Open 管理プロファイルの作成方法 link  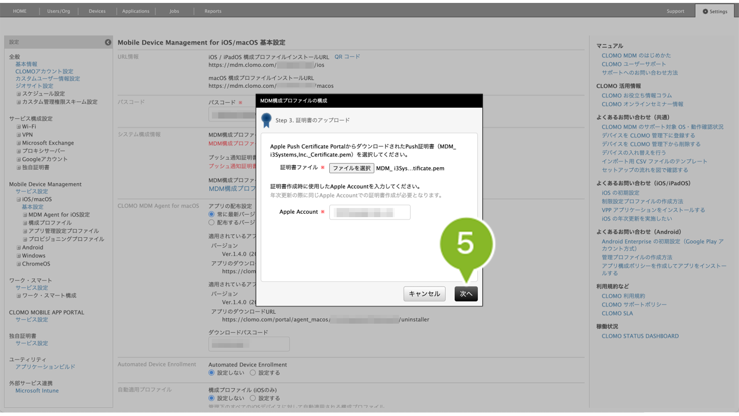[637, 258]
